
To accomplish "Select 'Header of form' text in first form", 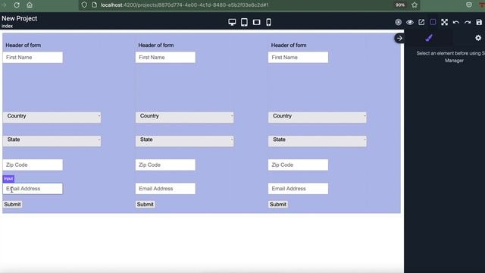I will (23, 45).
